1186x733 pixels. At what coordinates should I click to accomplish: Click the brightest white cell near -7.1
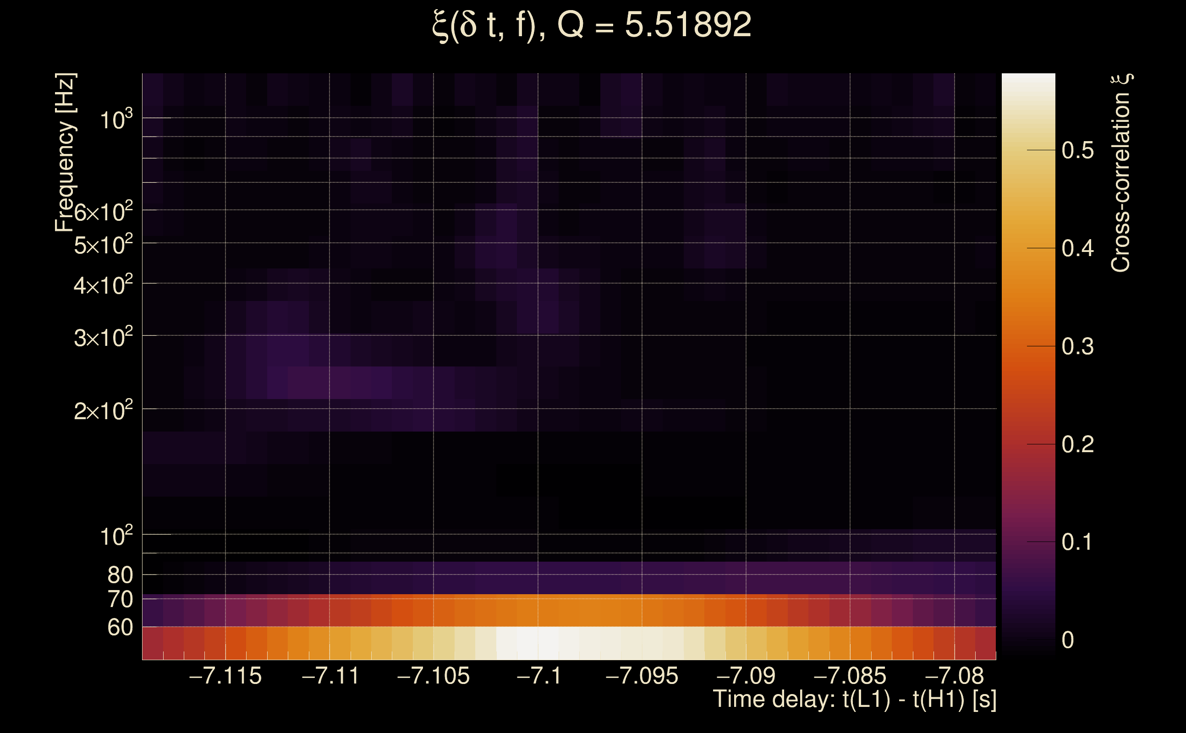[538, 643]
